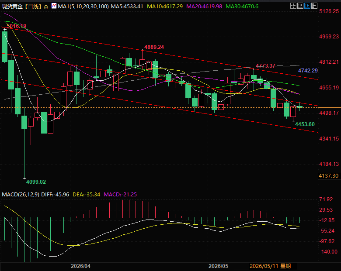Click the -55.24 MACD axis value
This screenshot has width=341, height=271.
click(327, 231)
